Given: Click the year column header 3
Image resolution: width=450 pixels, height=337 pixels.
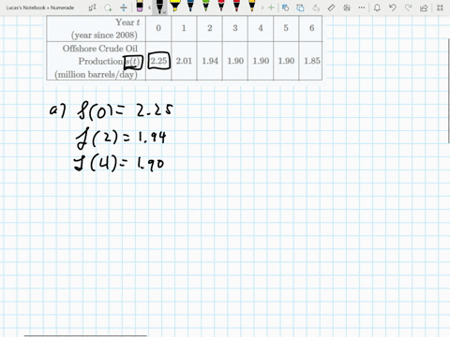Looking at the screenshot, I should 235,28.
